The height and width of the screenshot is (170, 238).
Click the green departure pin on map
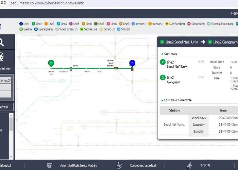point(51,63)
